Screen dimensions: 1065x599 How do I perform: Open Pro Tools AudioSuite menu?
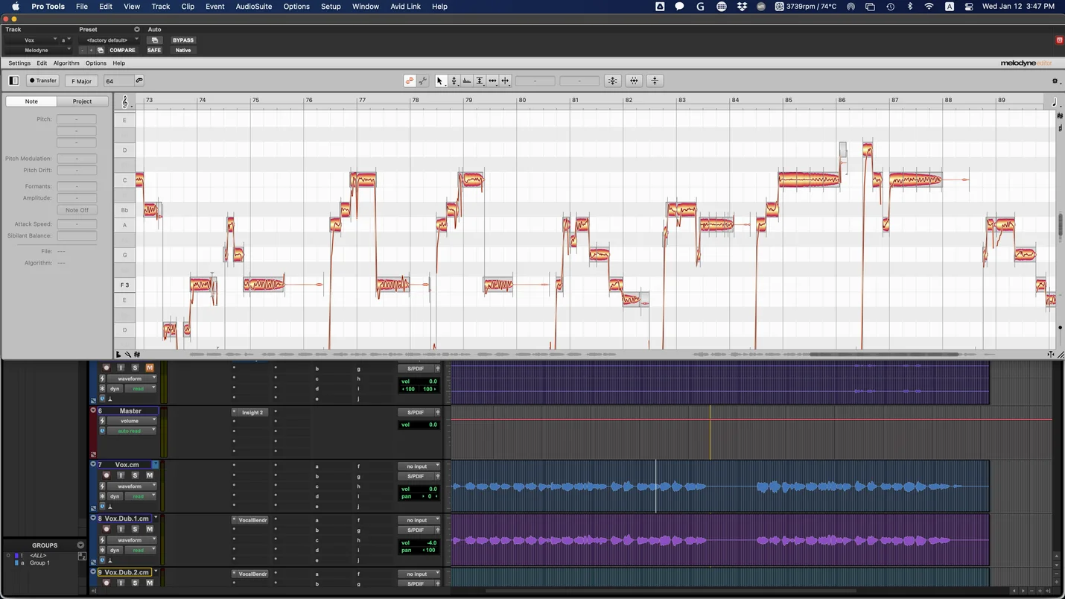[254, 6]
